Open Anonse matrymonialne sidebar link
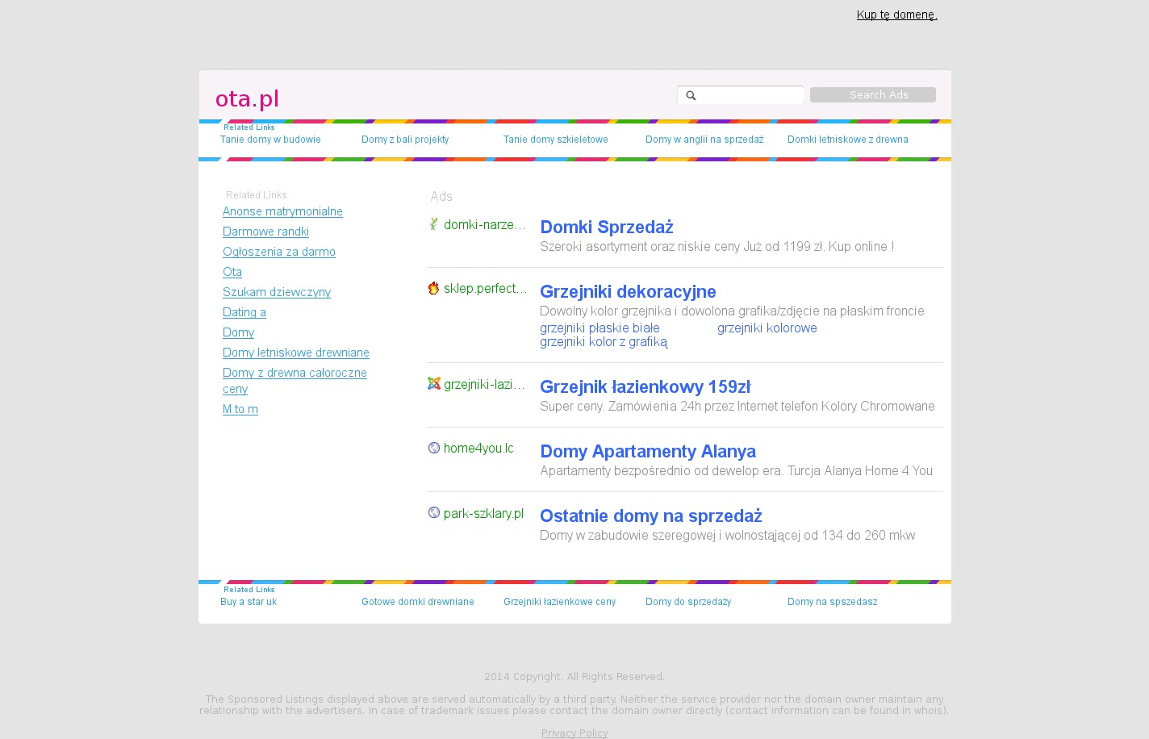1149x739 pixels. [282, 211]
